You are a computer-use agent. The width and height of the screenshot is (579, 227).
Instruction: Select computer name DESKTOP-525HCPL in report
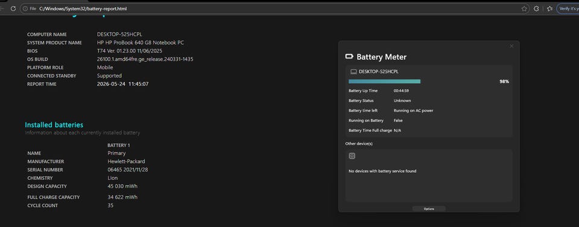pos(119,34)
